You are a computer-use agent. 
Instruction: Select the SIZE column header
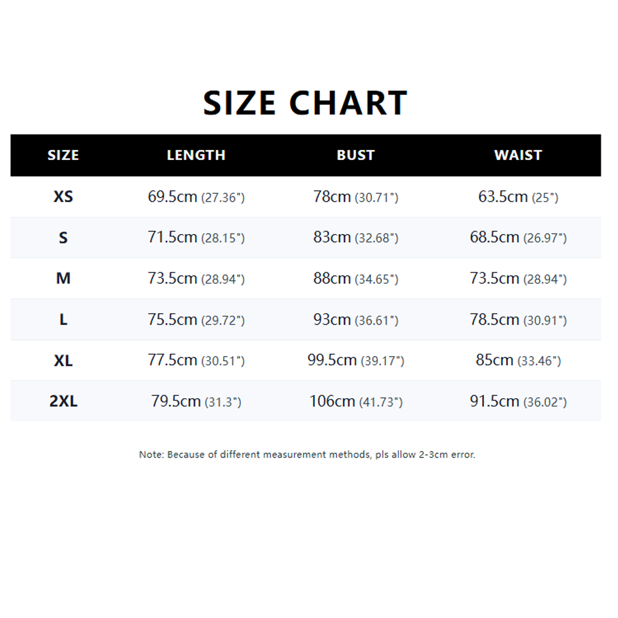coord(63,156)
